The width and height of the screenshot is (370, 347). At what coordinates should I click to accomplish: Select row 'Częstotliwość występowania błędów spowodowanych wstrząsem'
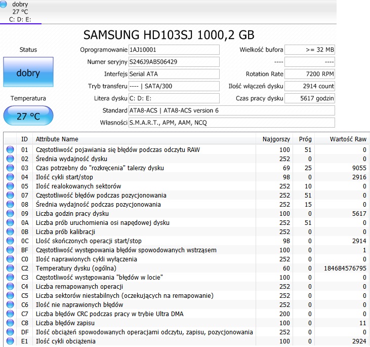tap(186, 250)
